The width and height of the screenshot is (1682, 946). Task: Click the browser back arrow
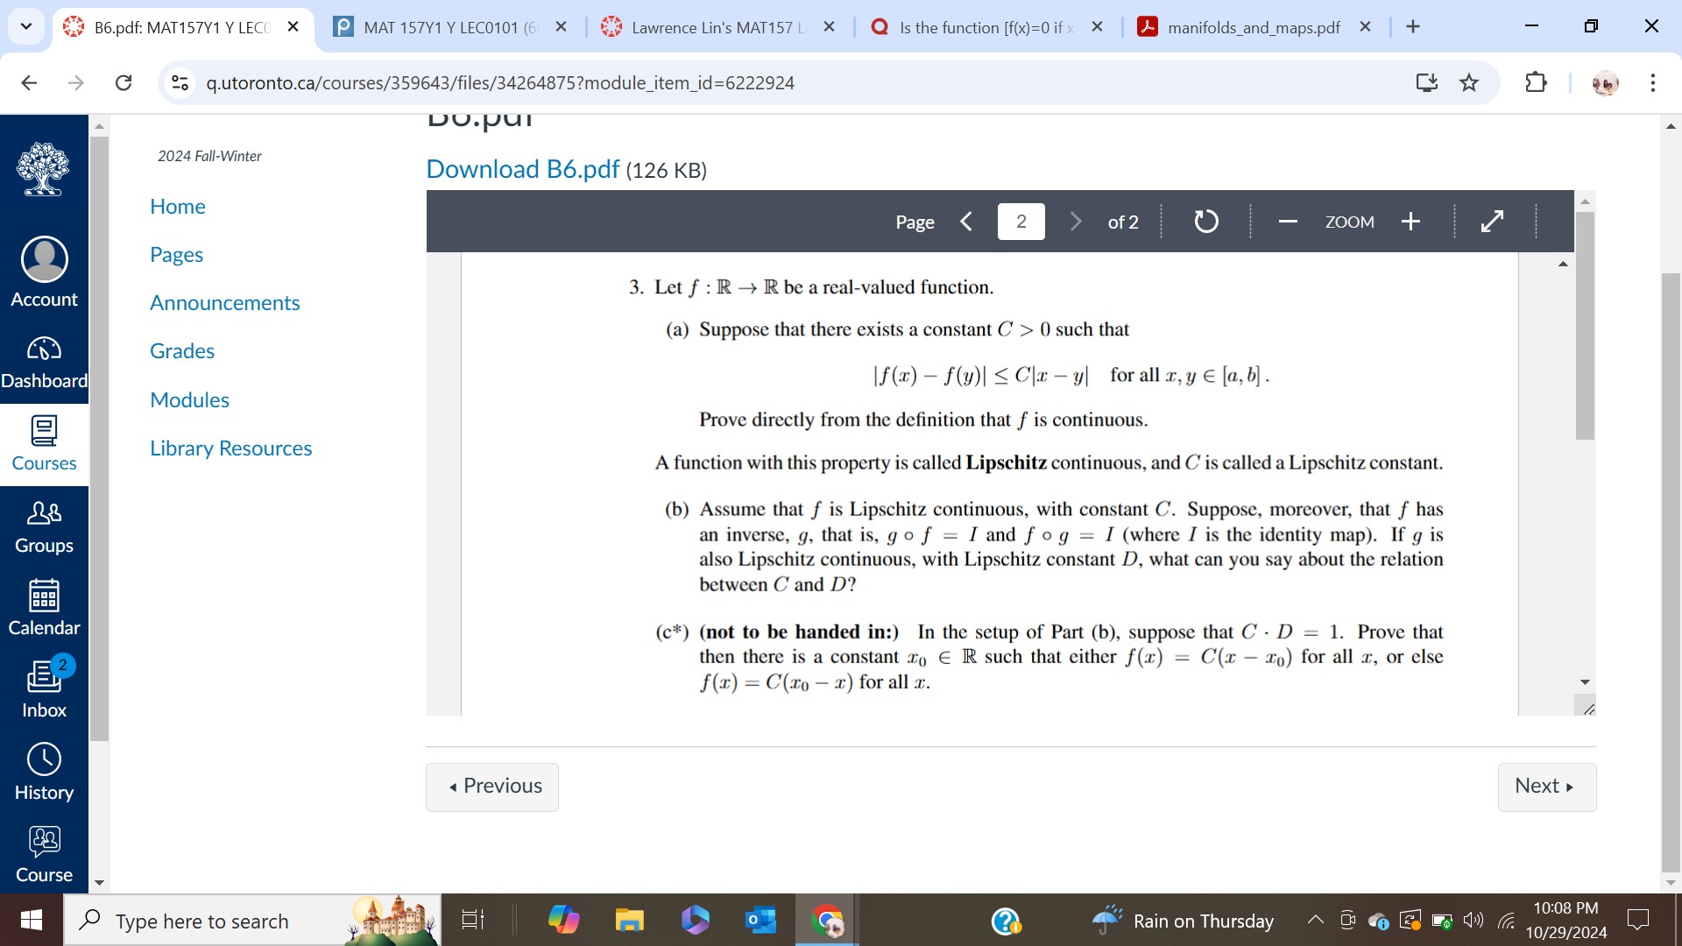click(x=29, y=82)
